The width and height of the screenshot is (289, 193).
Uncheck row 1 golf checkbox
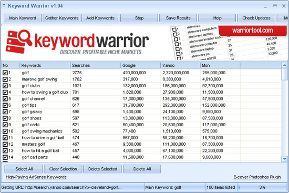click(5, 73)
